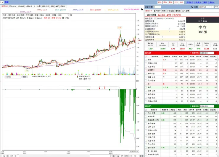The image size is (219, 157).
Task: Set chart range to 3月
Action: point(122,156)
